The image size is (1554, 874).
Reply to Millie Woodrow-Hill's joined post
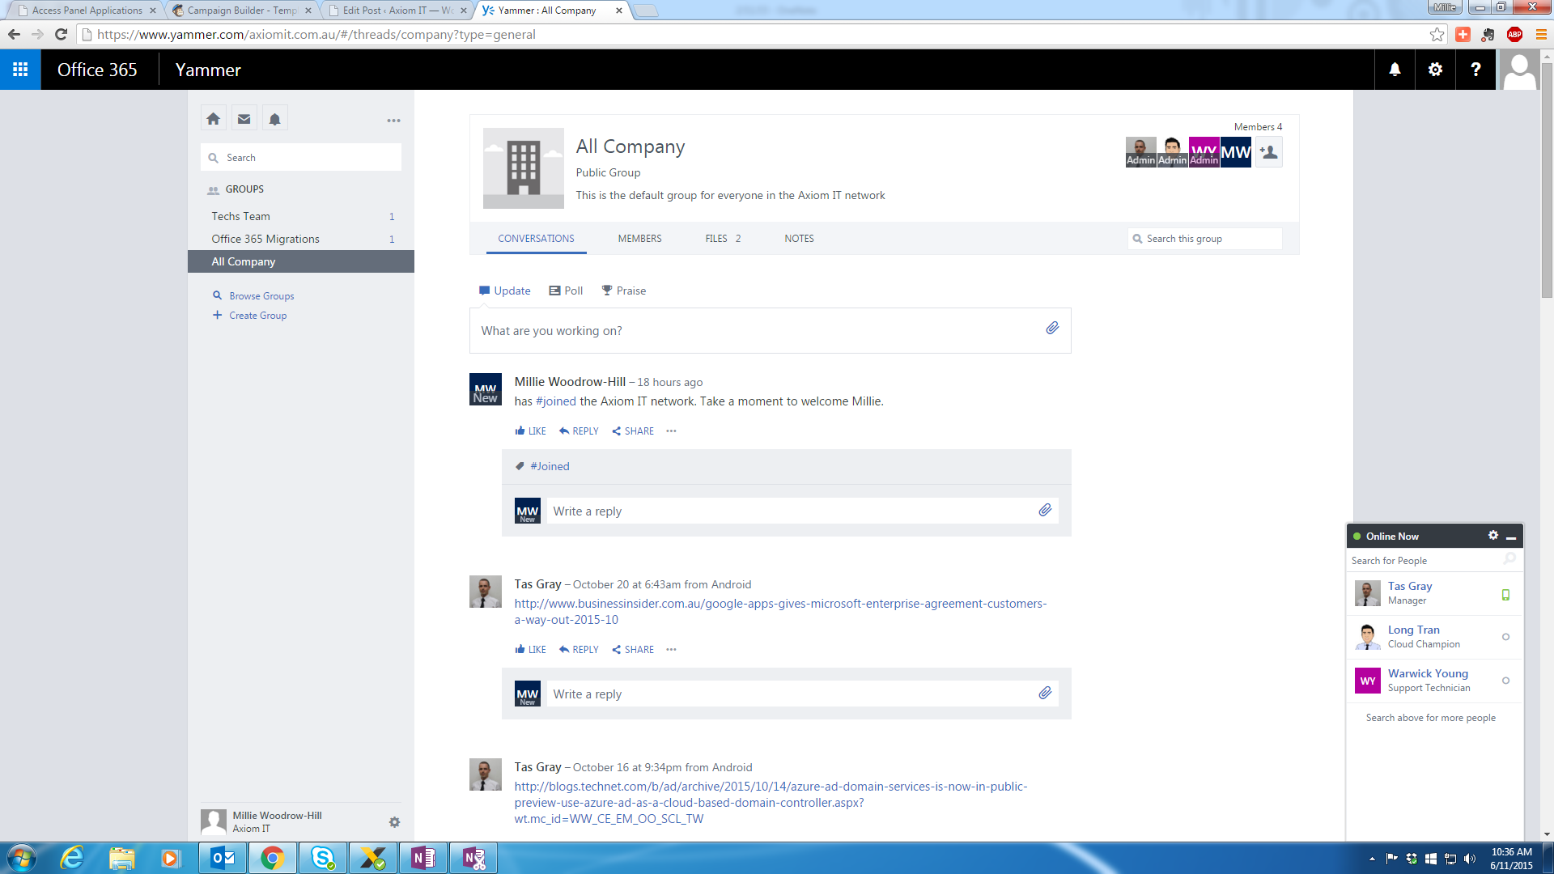tap(579, 431)
